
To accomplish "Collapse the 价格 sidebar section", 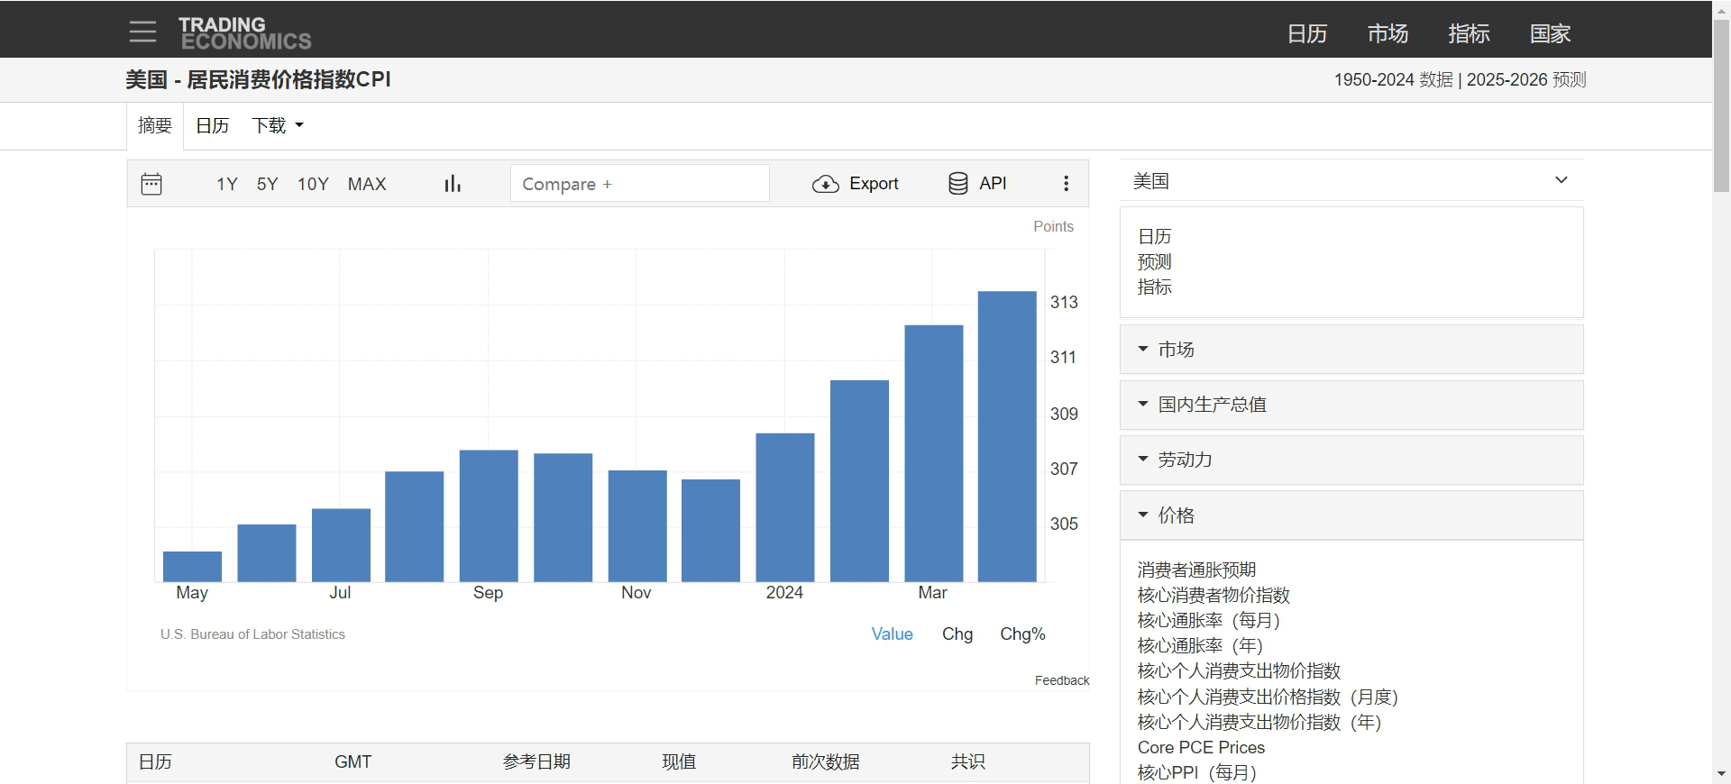I will pyautogui.click(x=1351, y=515).
